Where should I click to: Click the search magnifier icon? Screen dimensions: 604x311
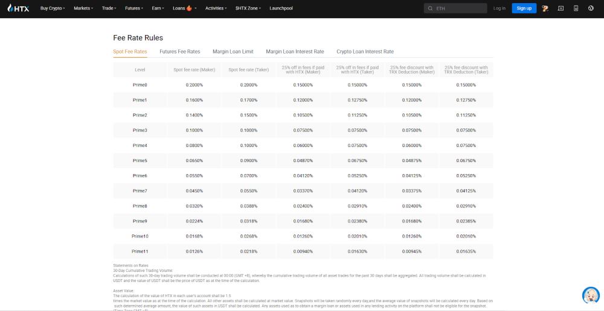(x=430, y=8)
